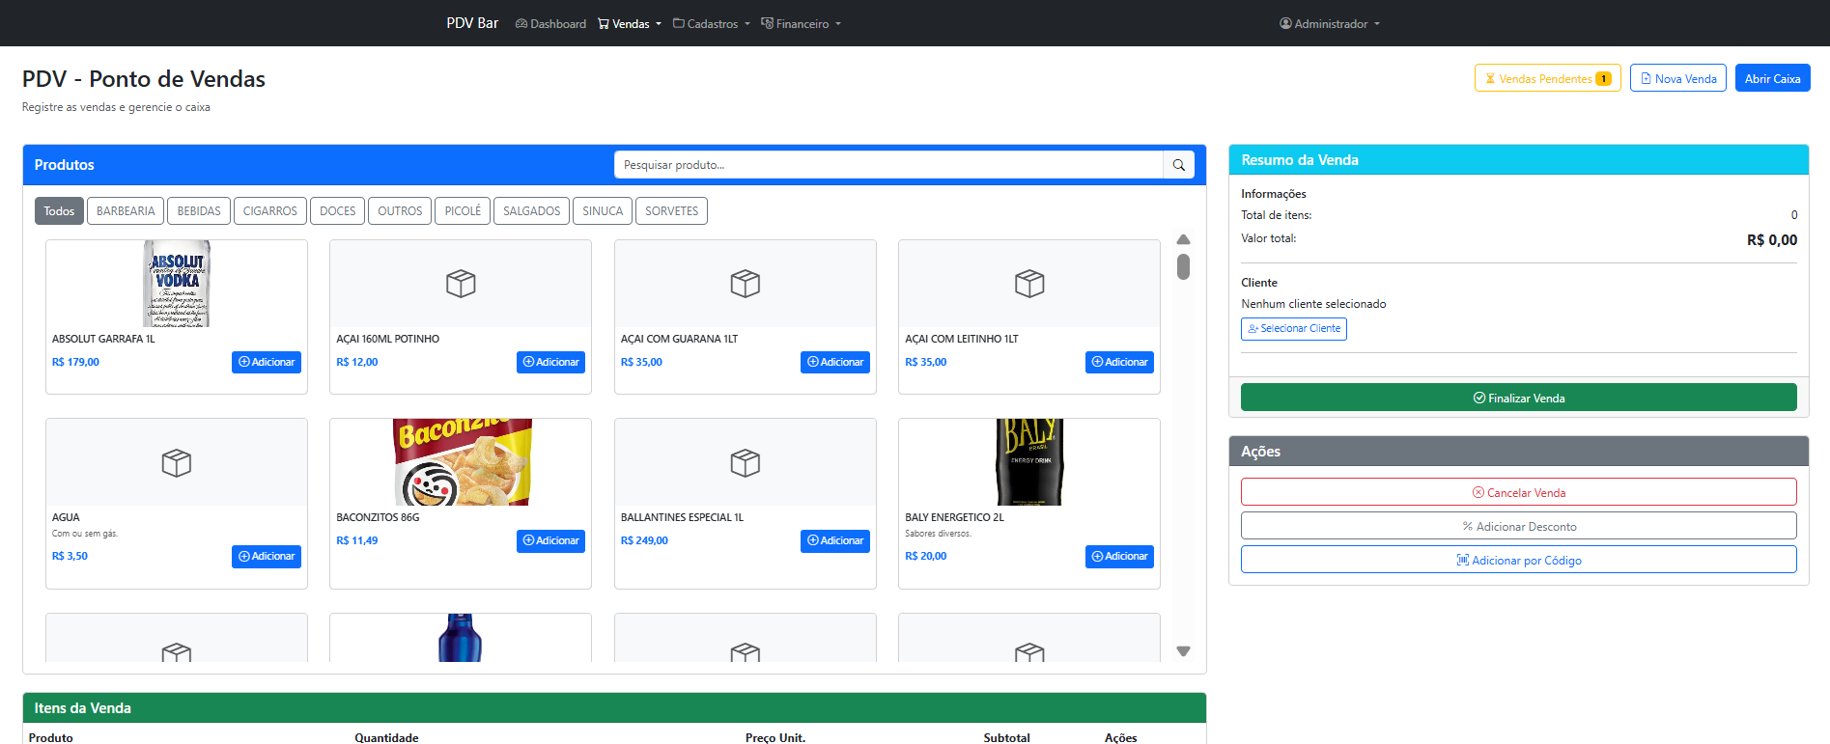Select the SINUCA category filter
This screenshot has width=1830, height=744.
pos(603,211)
